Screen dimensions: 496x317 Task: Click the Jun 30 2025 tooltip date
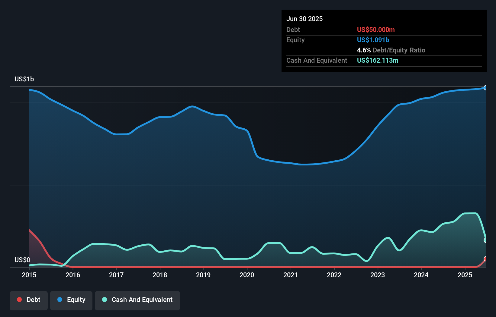304,19
